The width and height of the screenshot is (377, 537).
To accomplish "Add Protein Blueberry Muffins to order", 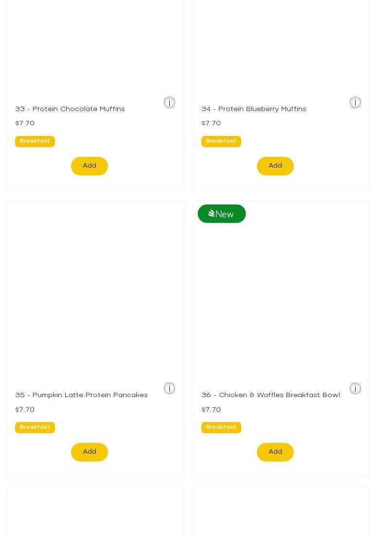I will click(275, 166).
